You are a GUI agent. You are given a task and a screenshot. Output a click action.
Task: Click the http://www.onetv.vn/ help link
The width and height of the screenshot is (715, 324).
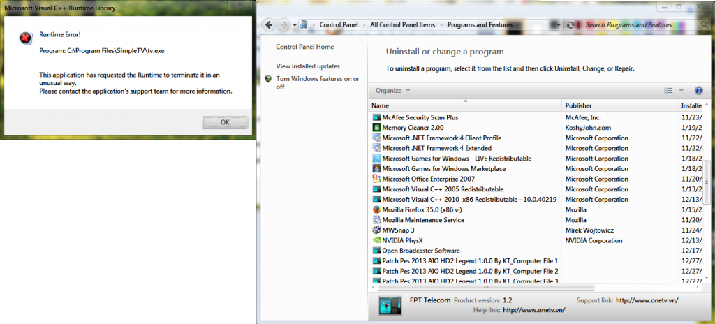pos(534,310)
